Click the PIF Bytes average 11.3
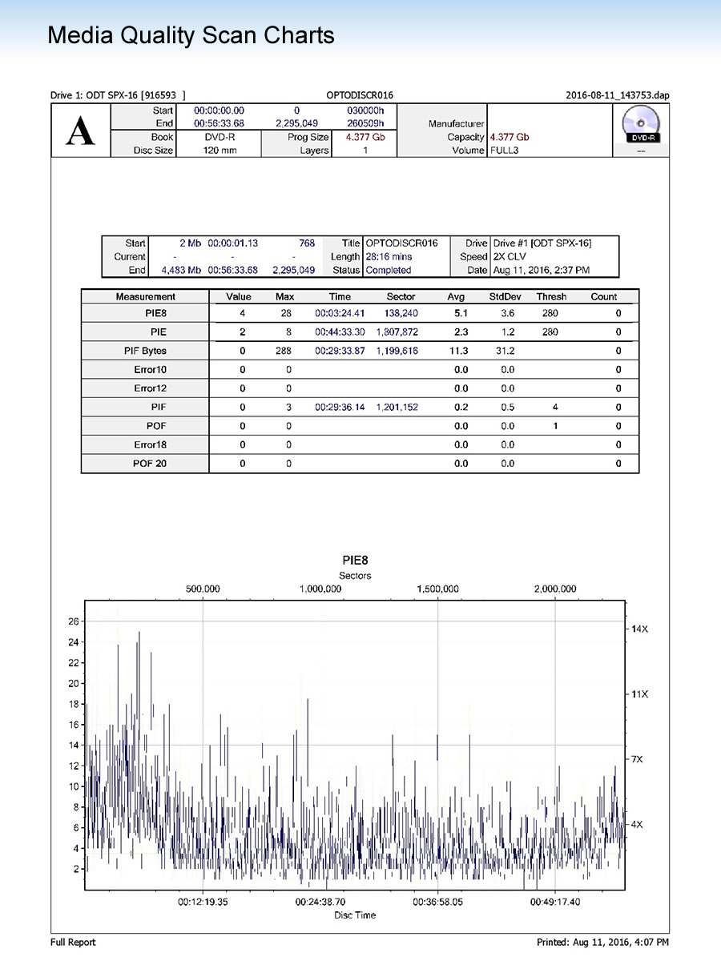The image size is (721, 977). point(460,351)
